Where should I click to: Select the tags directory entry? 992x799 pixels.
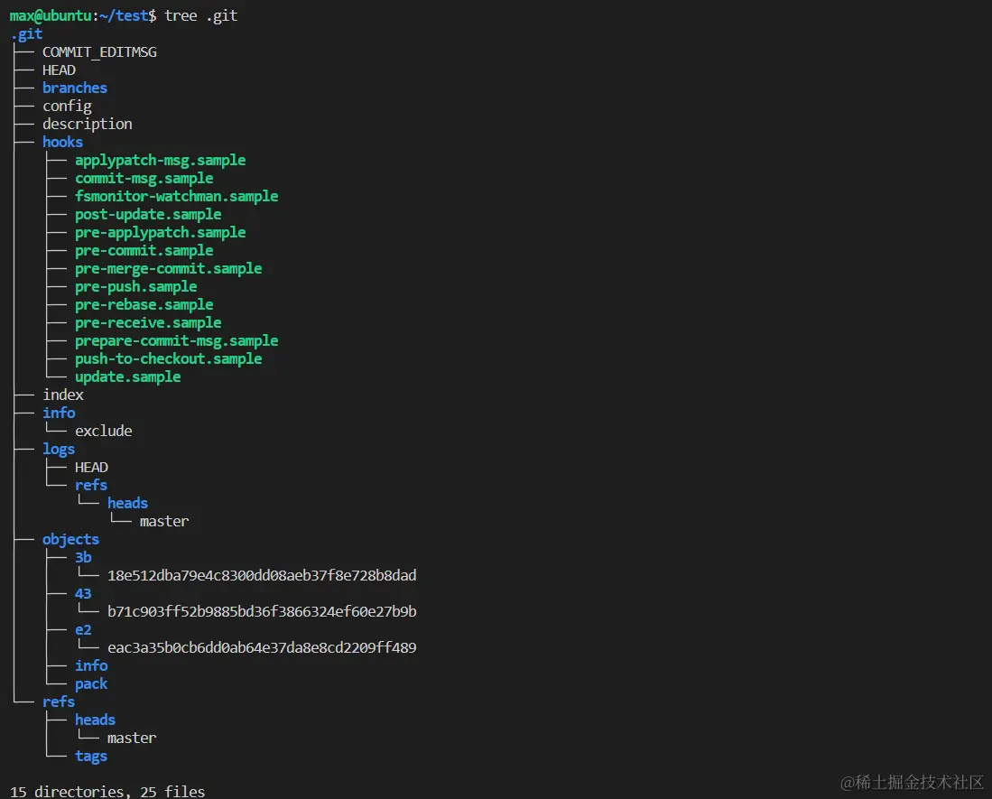pyautogui.click(x=91, y=756)
